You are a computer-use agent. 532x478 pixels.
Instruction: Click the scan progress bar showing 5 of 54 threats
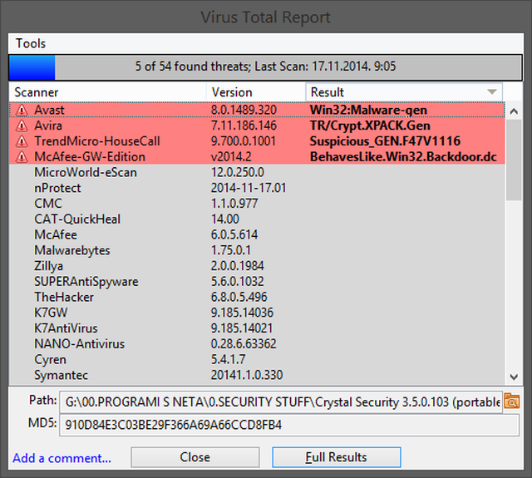265,67
